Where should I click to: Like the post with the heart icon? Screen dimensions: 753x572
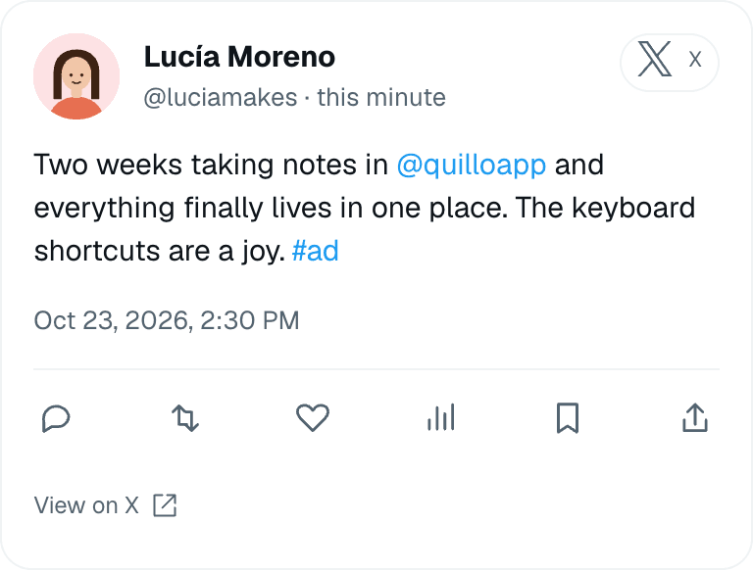pyautogui.click(x=313, y=418)
